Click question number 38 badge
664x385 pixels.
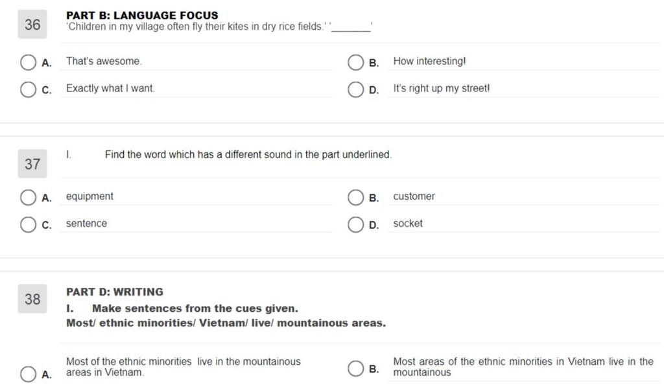click(x=32, y=299)
